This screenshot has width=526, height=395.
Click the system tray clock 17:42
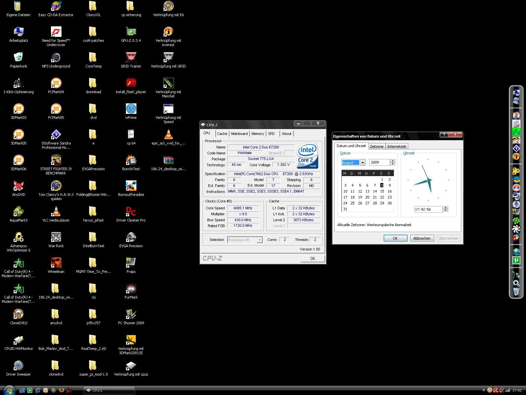[517, 390]
